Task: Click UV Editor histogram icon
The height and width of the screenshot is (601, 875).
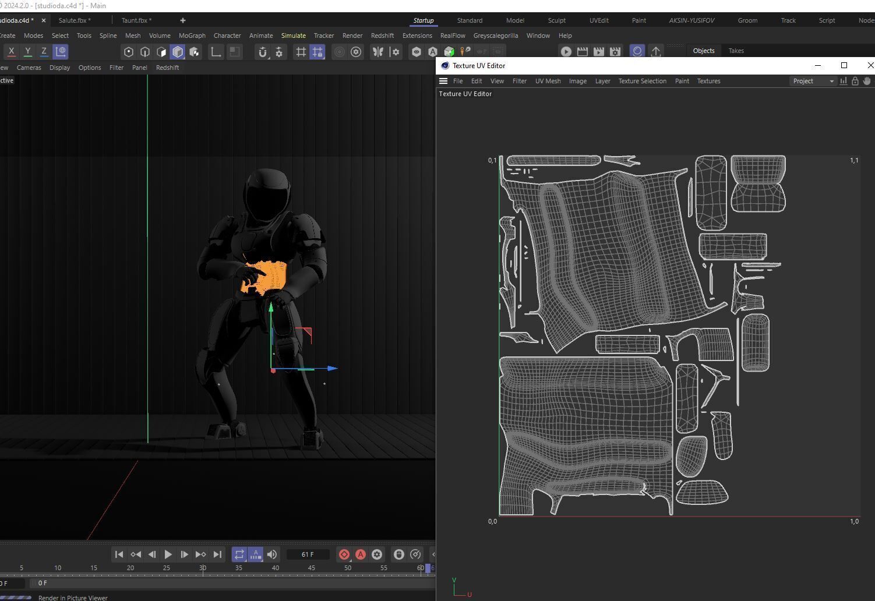Action: click(x=843, y=81)
